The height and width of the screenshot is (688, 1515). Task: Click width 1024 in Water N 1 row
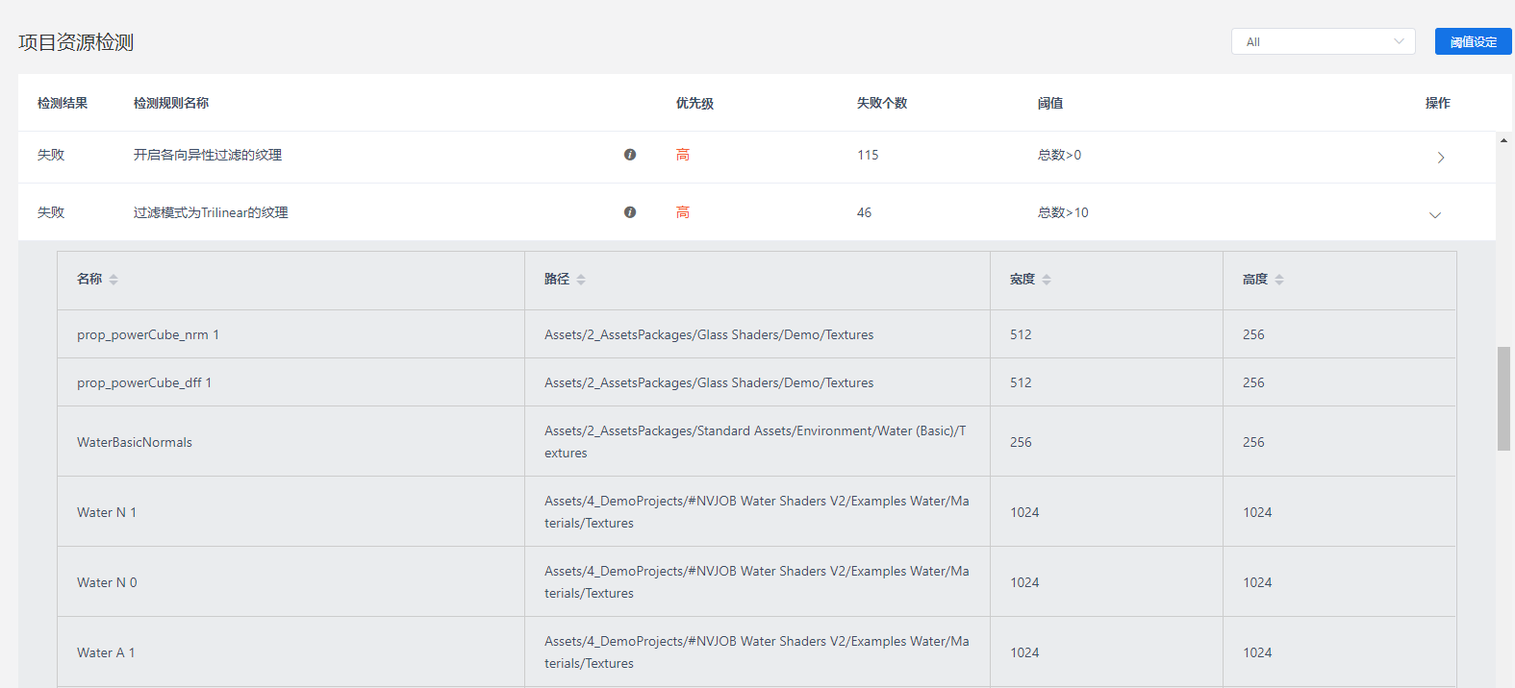(x=1024, y=512)
